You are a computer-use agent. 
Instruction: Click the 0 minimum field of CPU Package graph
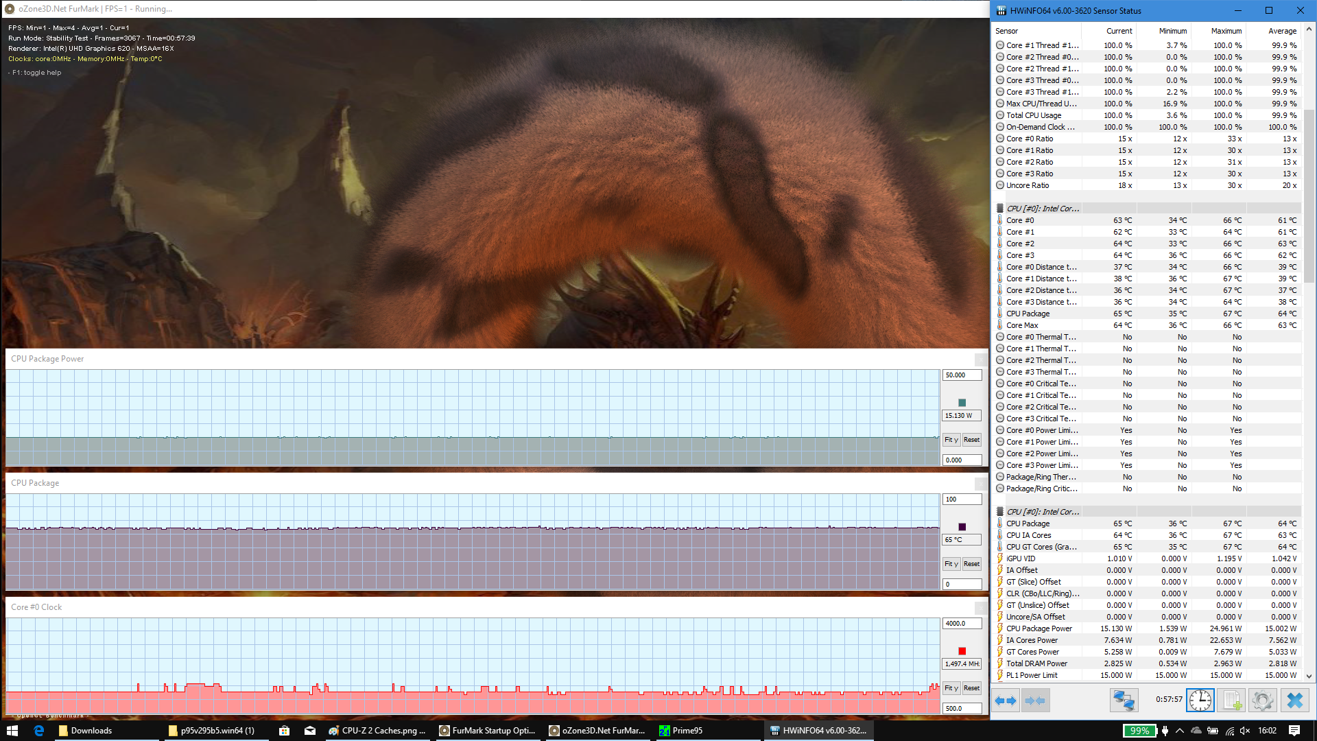(962, 585)
